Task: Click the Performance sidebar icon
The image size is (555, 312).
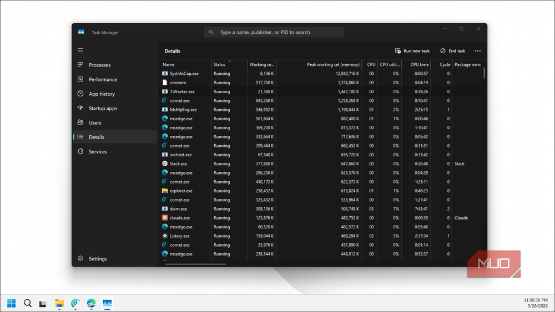Action: (80, 79)
